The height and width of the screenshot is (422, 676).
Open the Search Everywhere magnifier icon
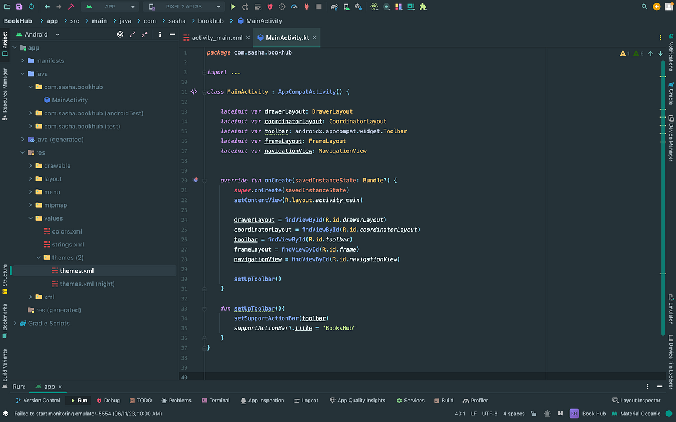click(644, 7)
